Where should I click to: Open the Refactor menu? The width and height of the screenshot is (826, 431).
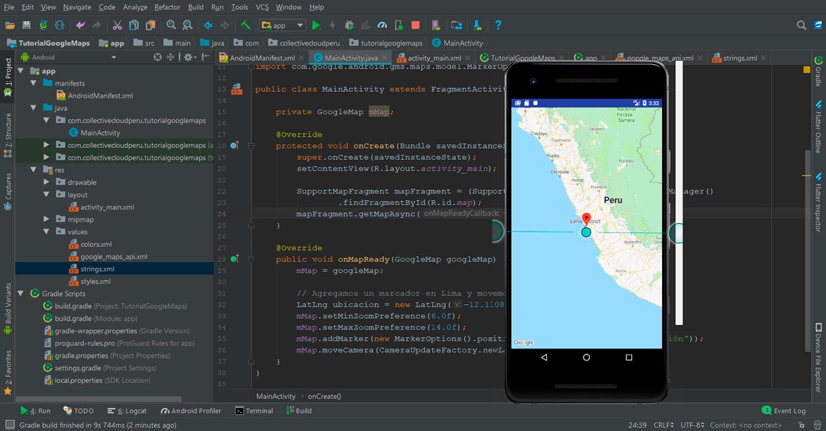tap(167, 7)
